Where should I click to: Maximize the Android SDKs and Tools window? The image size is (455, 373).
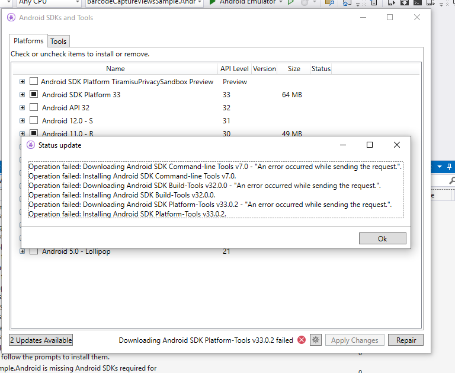(x=390, y=17)
